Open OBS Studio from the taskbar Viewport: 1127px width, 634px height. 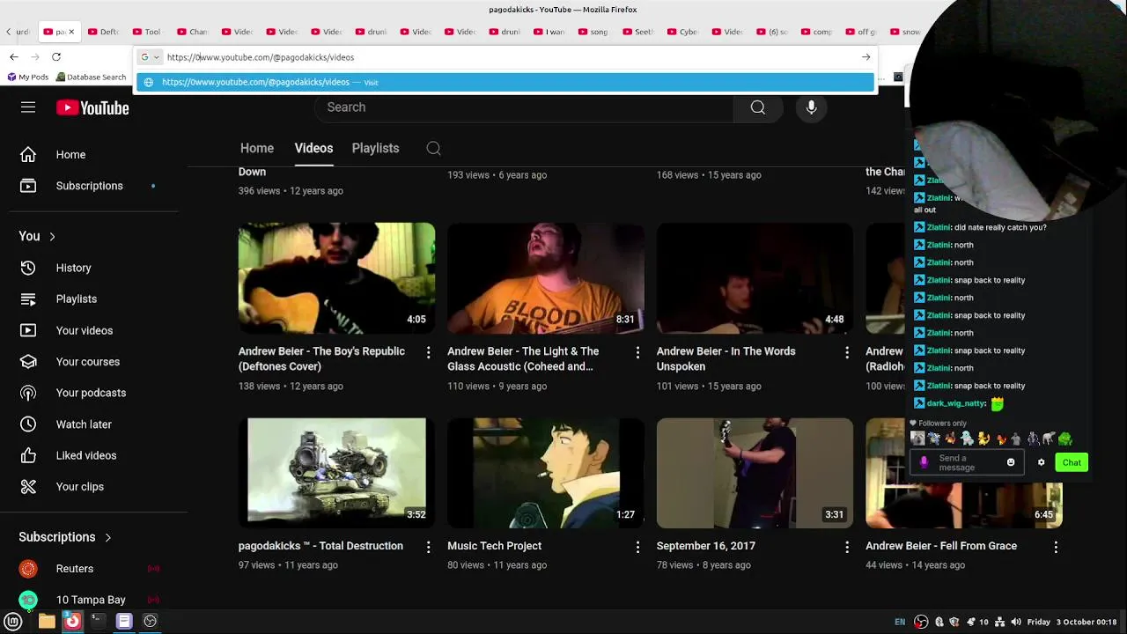pos(151,621)
